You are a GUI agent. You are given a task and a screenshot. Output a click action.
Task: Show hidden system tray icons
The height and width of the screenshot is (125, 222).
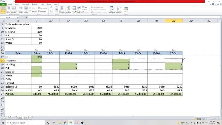[192, 123]
